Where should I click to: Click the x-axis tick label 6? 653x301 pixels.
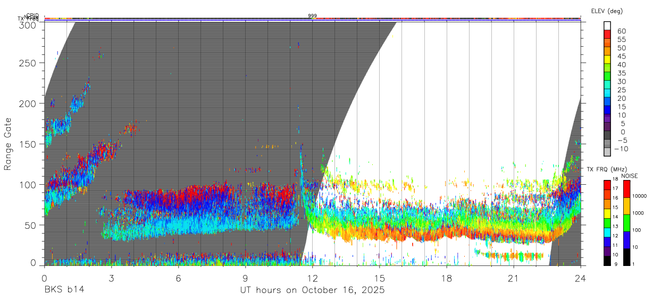pyautogui.click(x=178, y=278)
